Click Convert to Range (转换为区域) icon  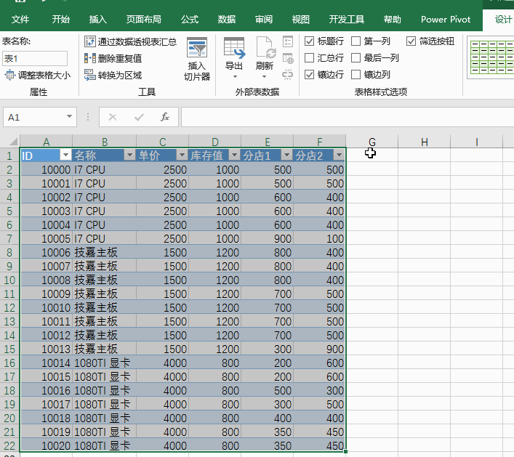coord(90,75)
